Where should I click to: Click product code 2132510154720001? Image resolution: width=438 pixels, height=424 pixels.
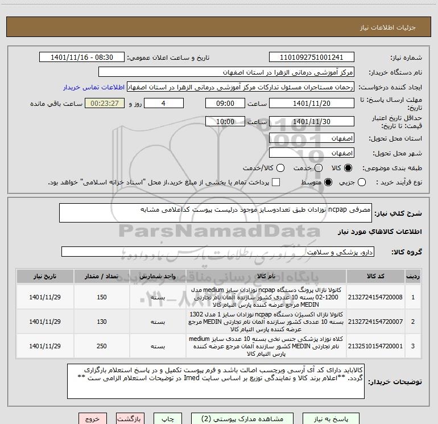click(x=375, y=346)
